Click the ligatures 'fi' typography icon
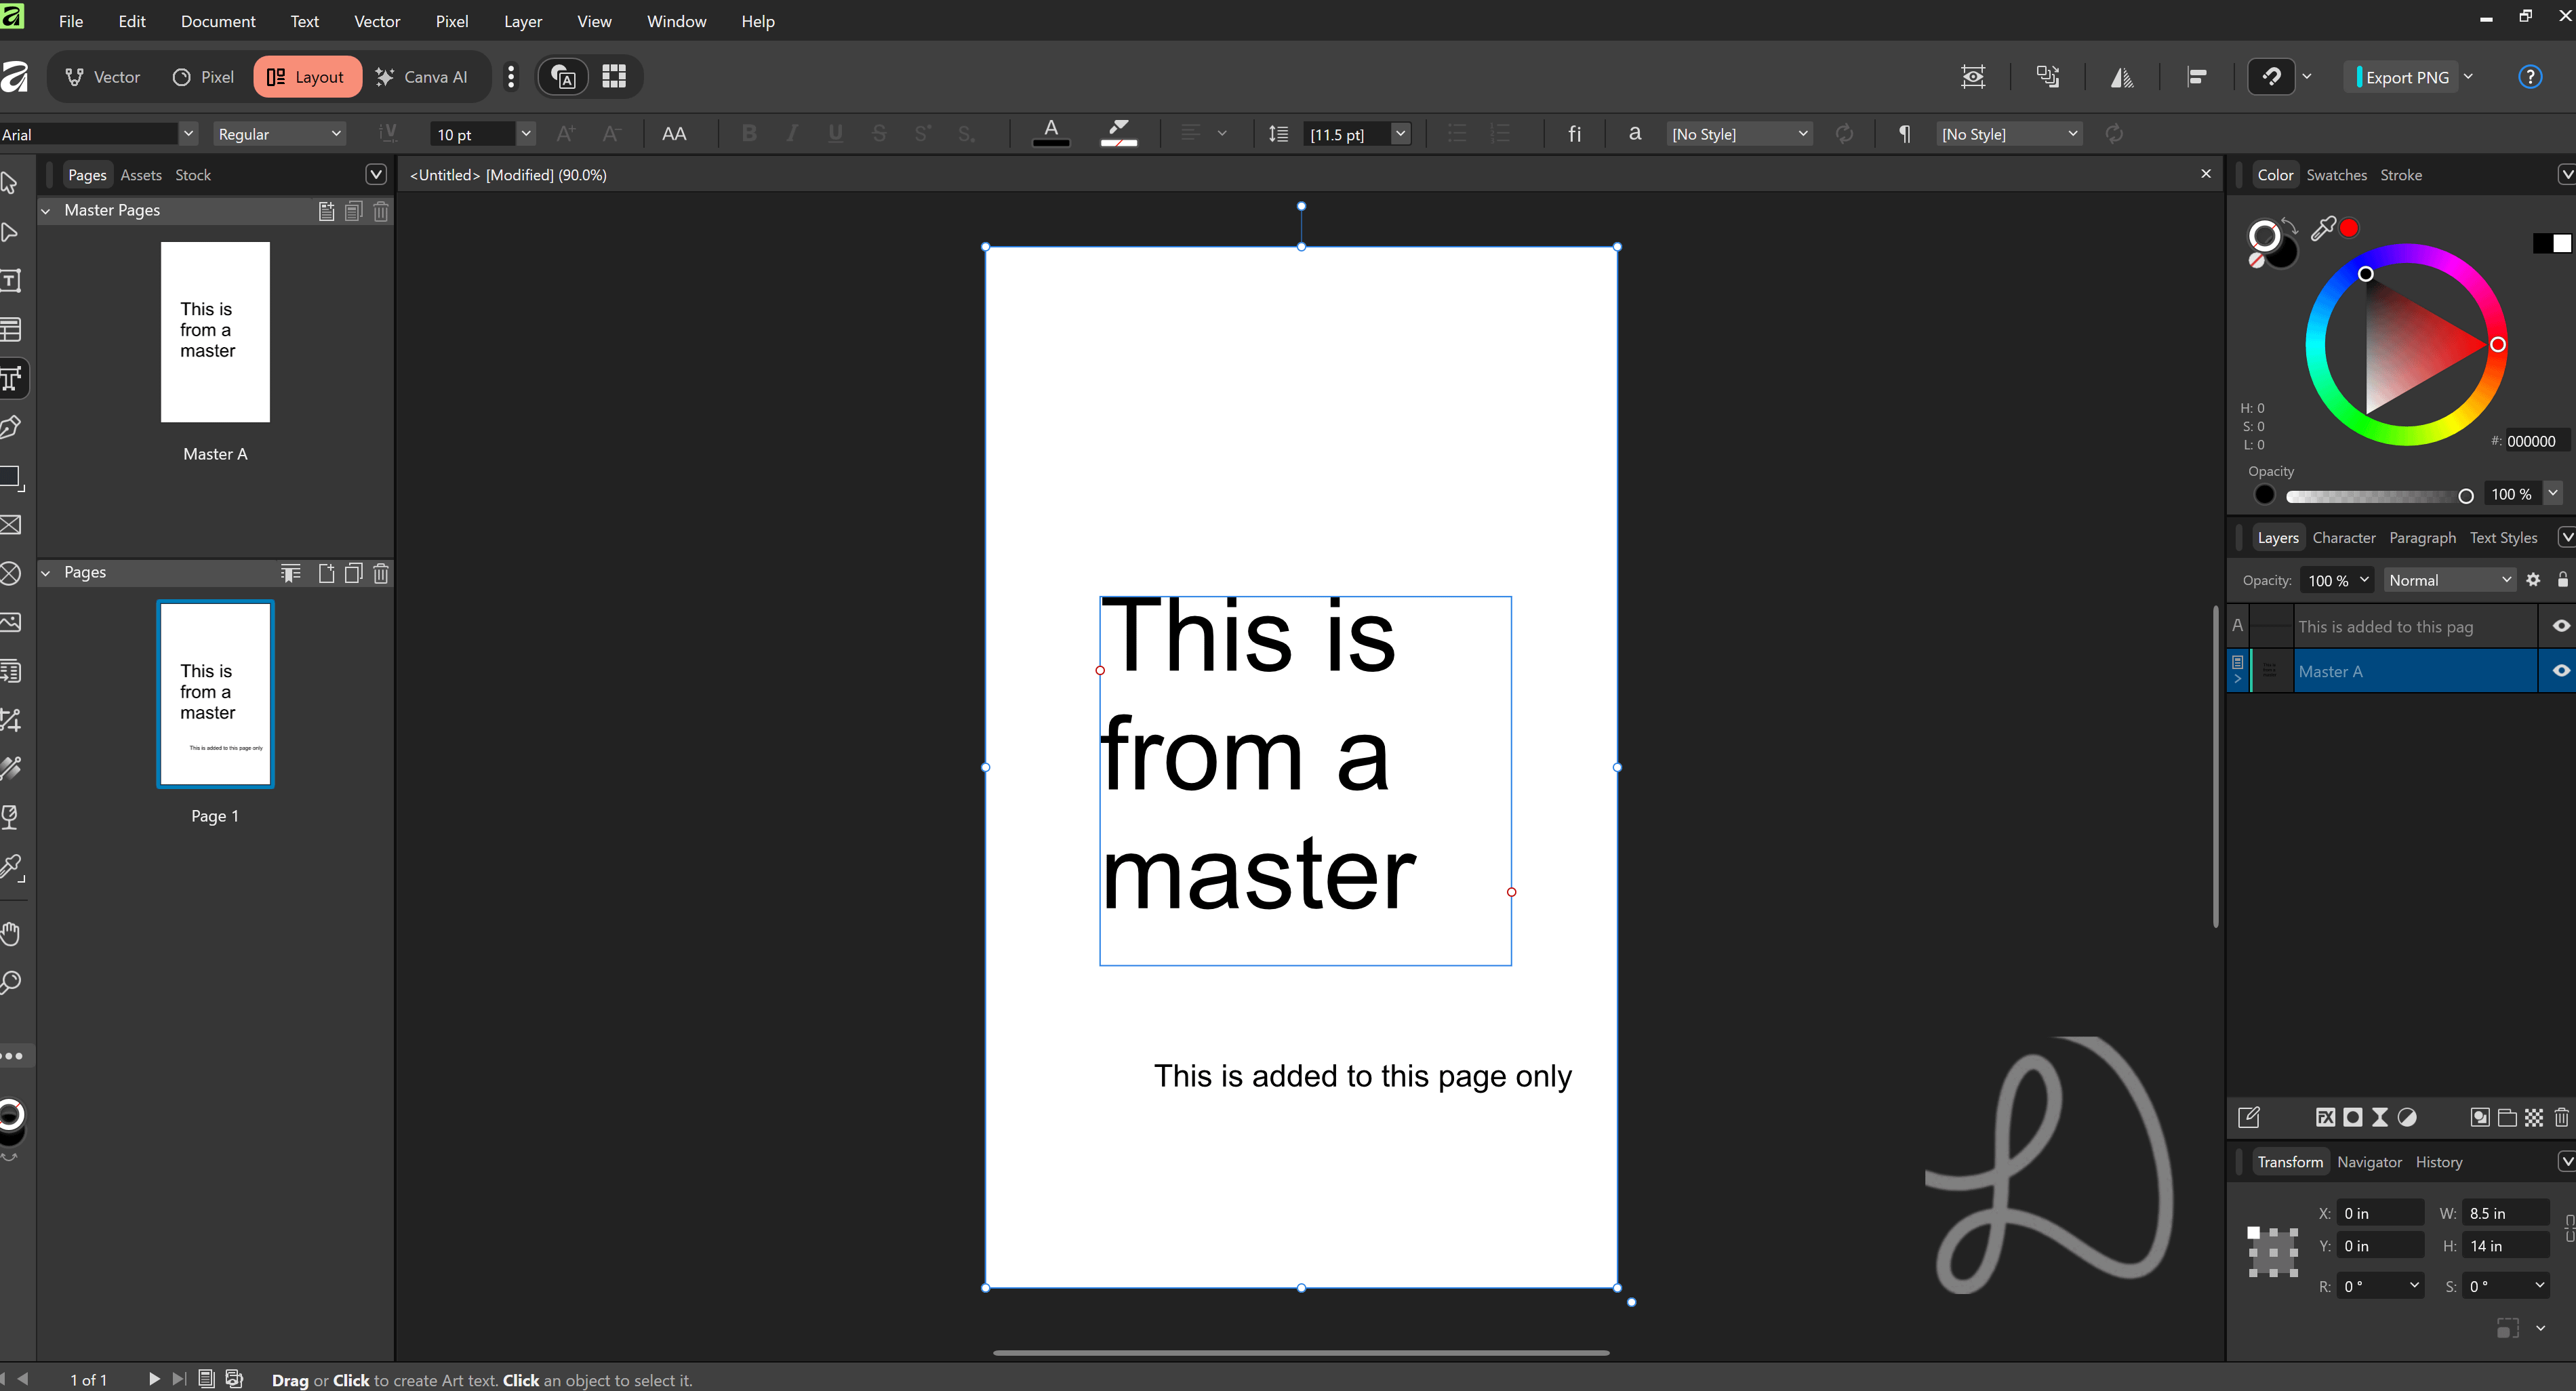Viewport: 2576px width, 1391px height. [x=1574, y=134]
